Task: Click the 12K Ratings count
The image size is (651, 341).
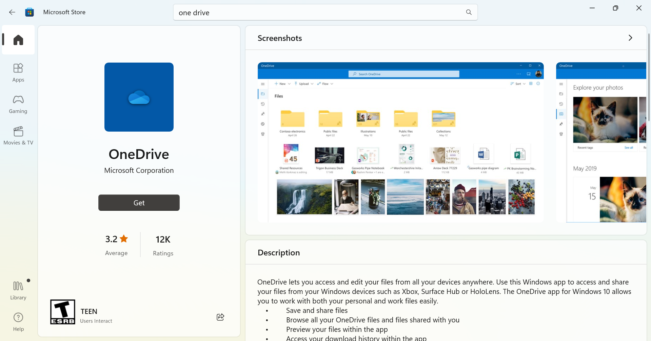Action: [163, 245]
